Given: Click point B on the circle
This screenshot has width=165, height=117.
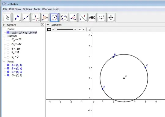Looking at the screenshot, I should (x=113, y=57).
